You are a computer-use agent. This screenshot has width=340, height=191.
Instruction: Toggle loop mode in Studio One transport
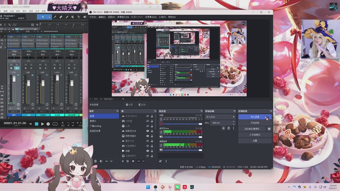(55, 124)
